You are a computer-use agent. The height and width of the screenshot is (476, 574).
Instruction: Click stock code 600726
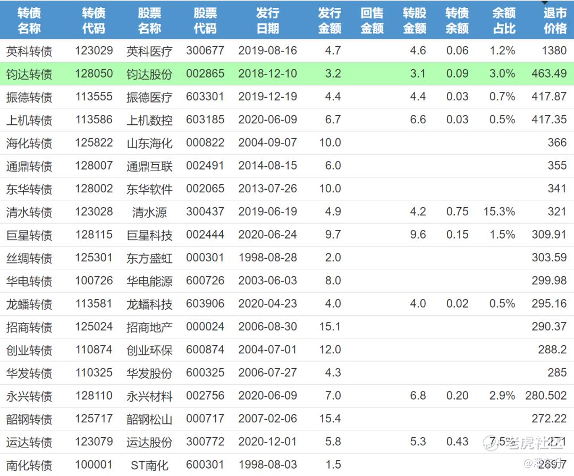point(205,281)
